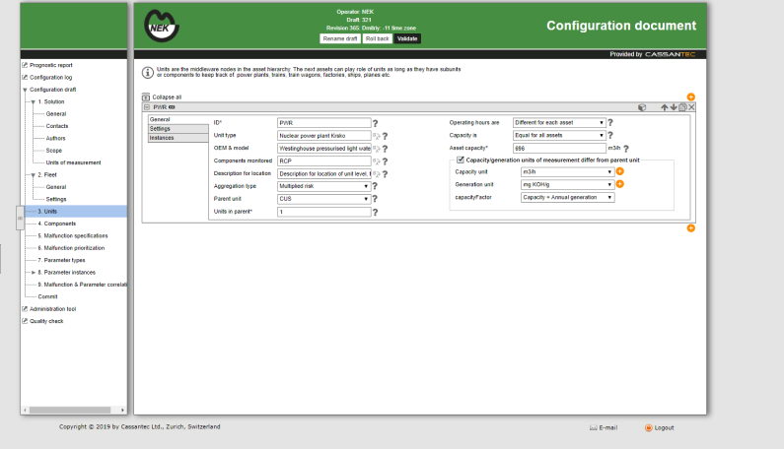Open the capacityFactor dropdown

567,197
